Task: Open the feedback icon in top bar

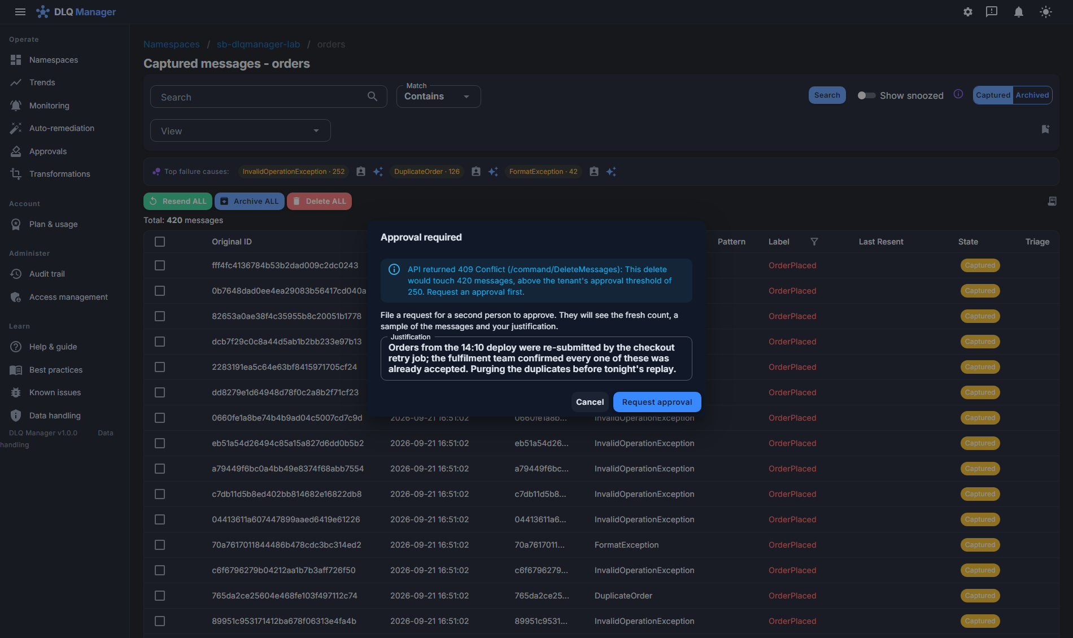Action: [992, 12]
